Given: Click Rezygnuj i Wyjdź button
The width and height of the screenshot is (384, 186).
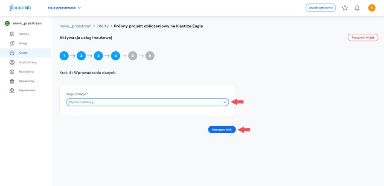Looking at the screenshot, I should tap(363, 38).
